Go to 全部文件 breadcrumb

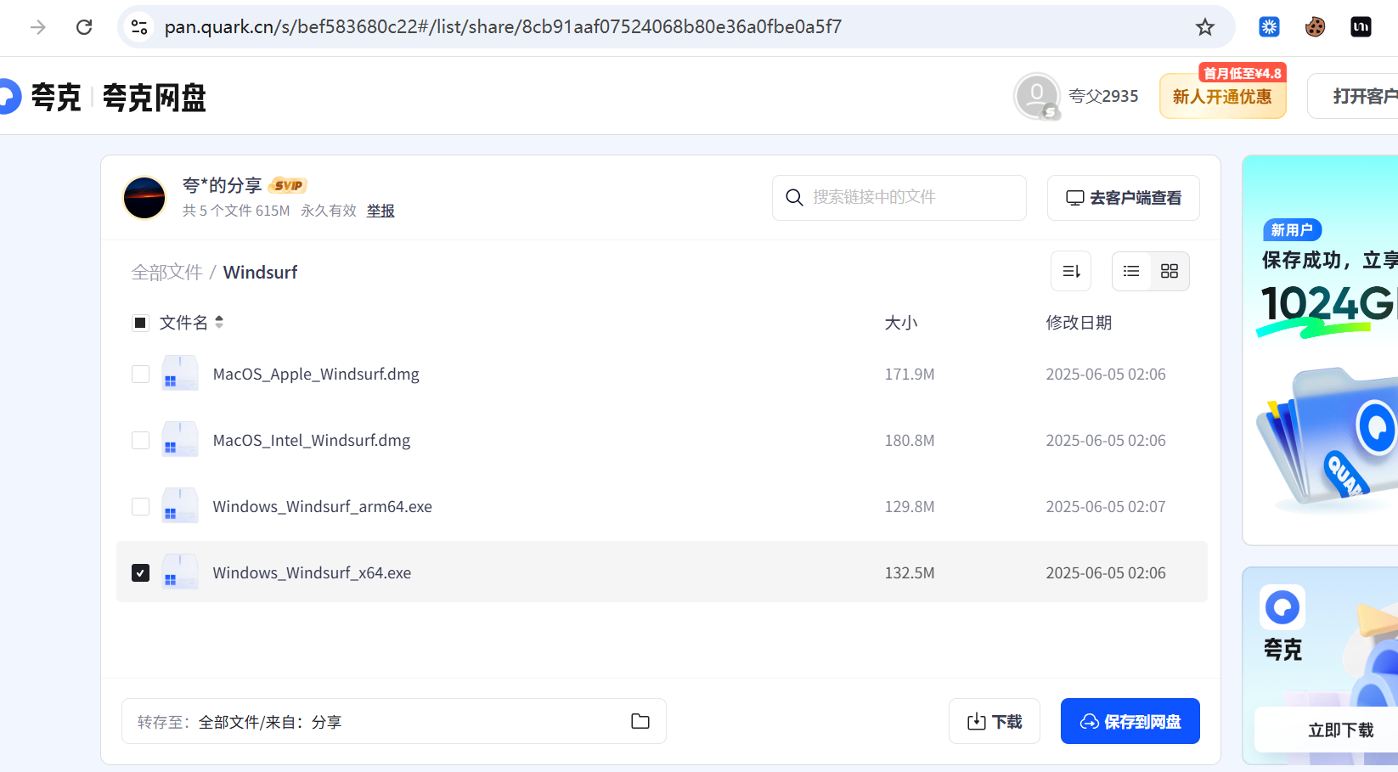[167, 272]
